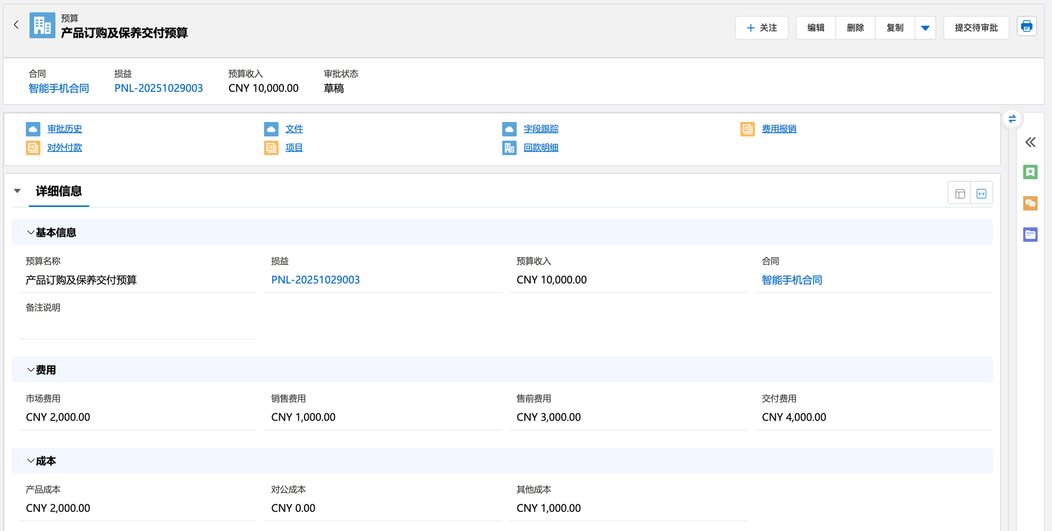The width and height of the screenshot is (1052, 531).
Task: Collapse the 费用 section
Action: [x=31, y=370]
